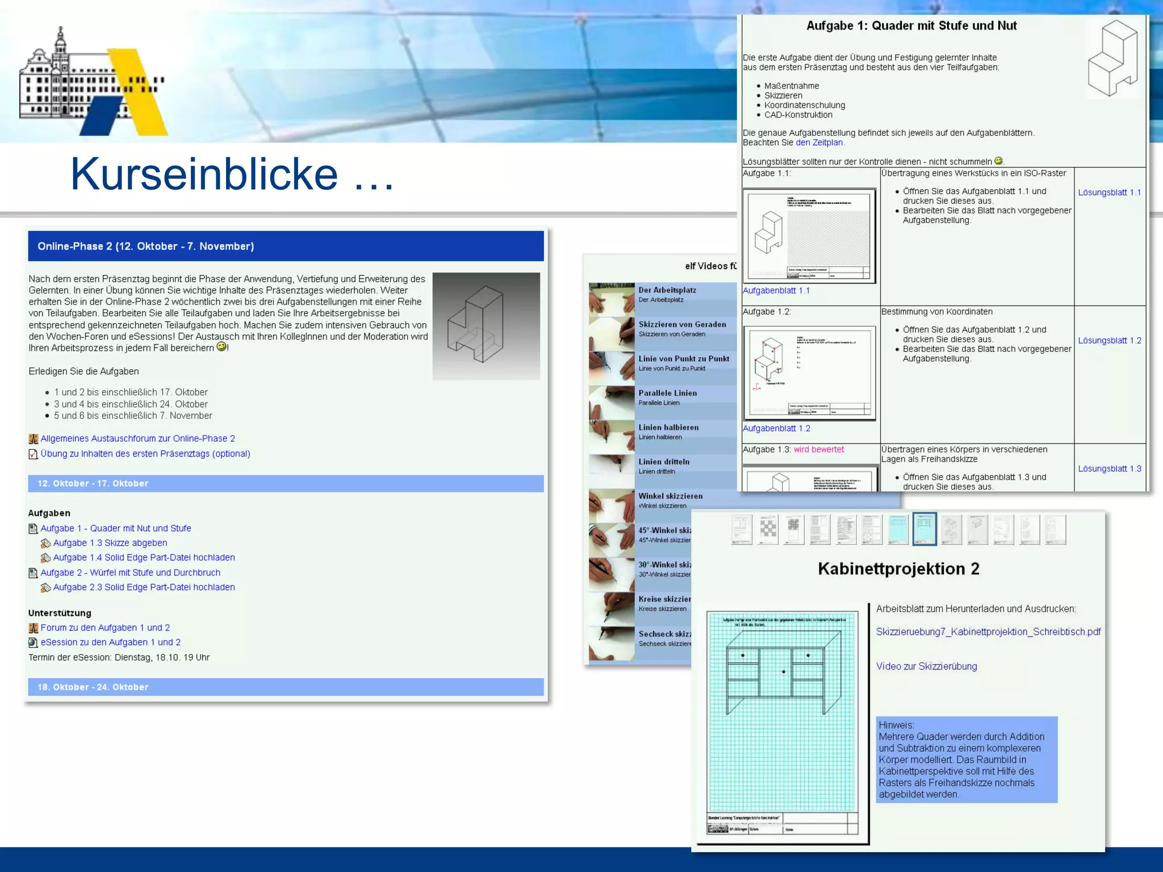Open the Der Arbeitsplatz video title

tap(667, 290)
